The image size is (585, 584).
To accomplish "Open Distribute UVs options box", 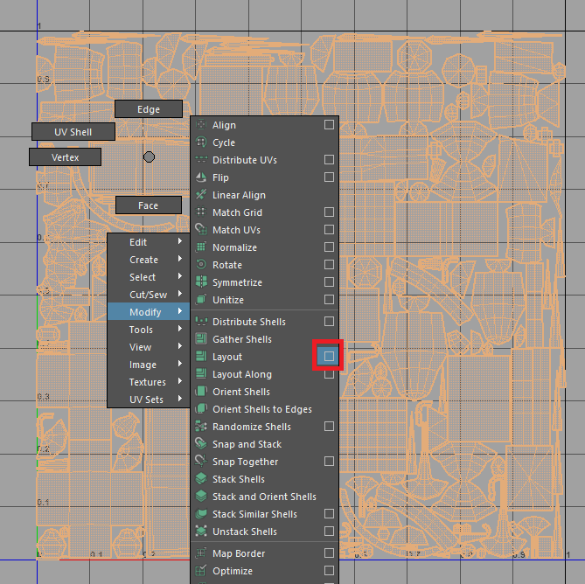I will coord(329,160).
